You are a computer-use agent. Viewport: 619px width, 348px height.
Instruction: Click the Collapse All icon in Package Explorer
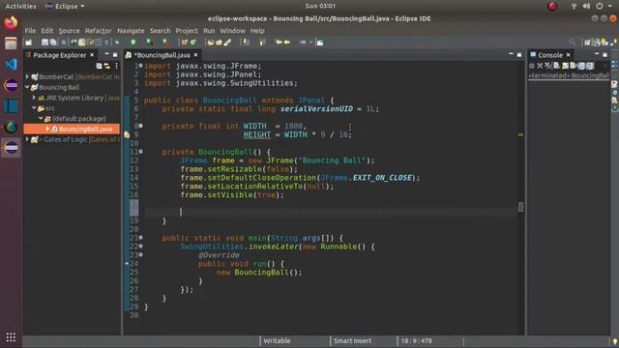(99, 66)
